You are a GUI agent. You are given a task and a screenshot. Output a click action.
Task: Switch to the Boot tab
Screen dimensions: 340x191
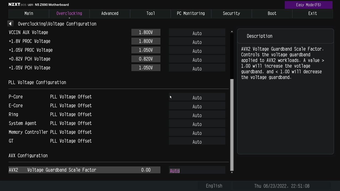[272, 14]
